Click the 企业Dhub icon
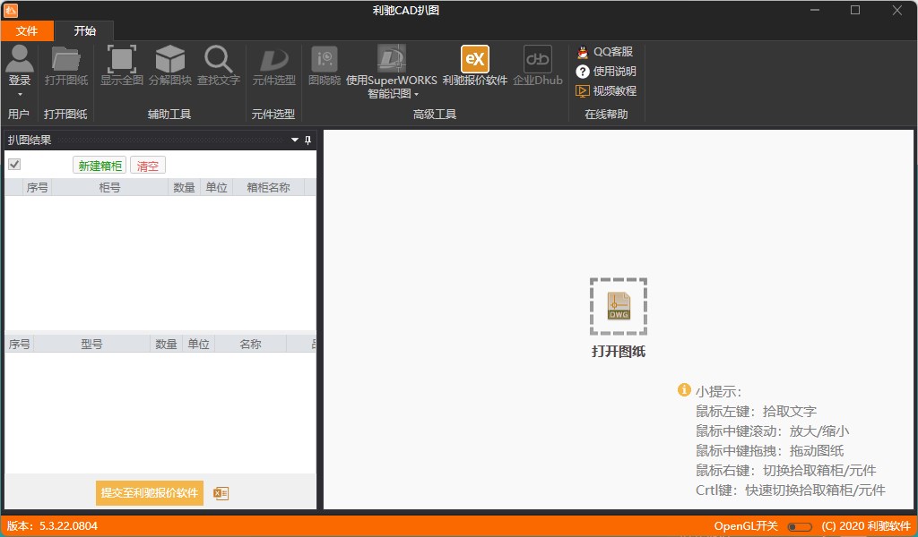 tap(538, 60)
